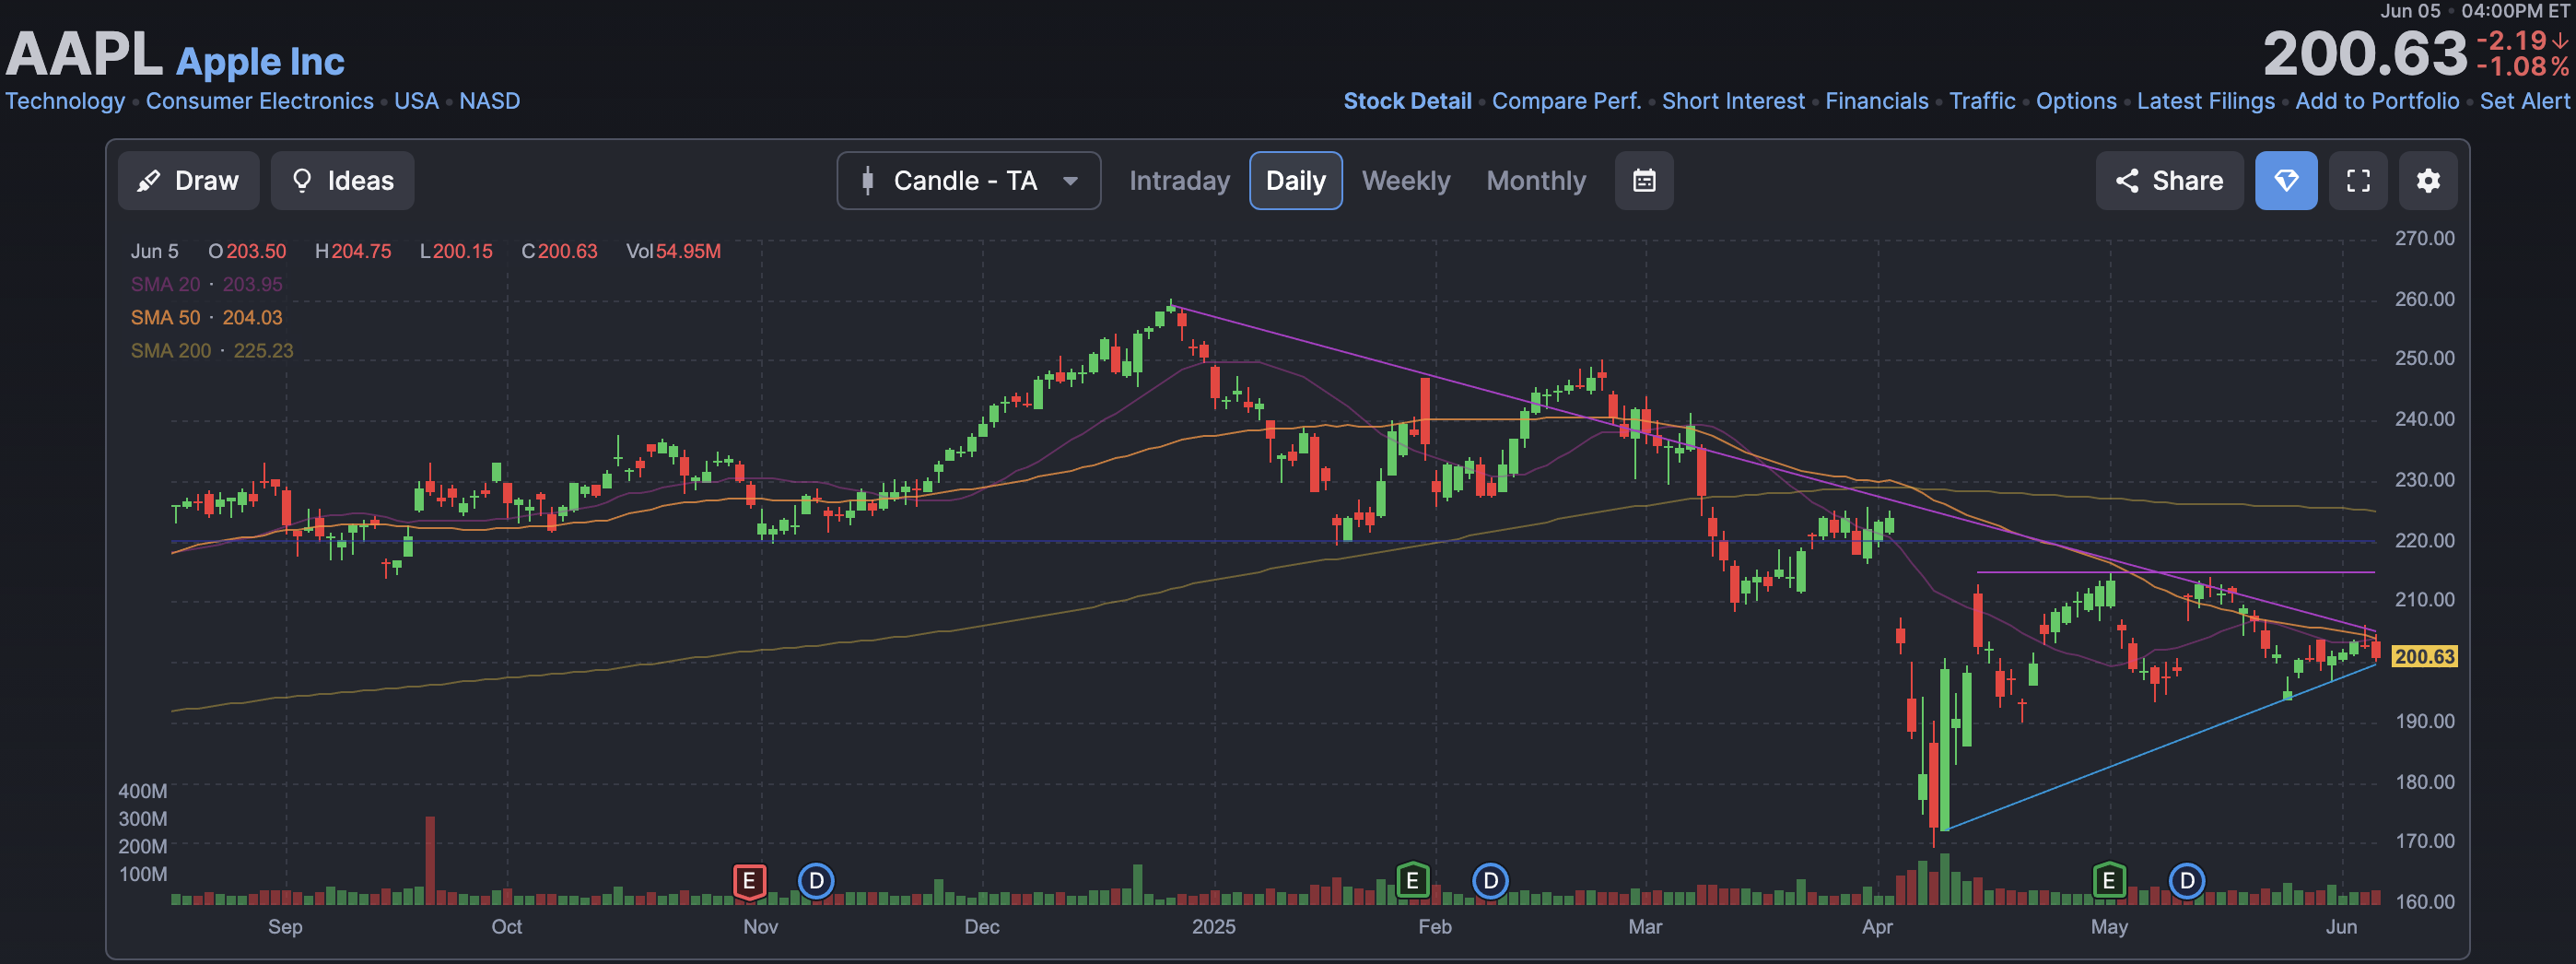Click the candle icon in chart type selector
This screenshot has height=964, width=2576.
[867, 181]
